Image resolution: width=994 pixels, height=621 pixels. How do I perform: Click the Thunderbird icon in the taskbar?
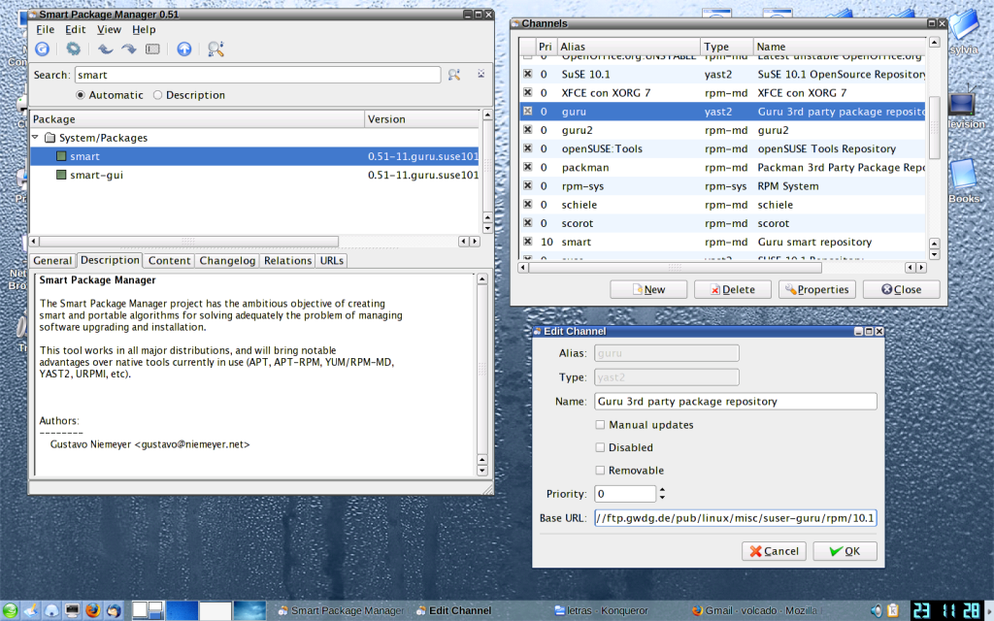(115, 611)
